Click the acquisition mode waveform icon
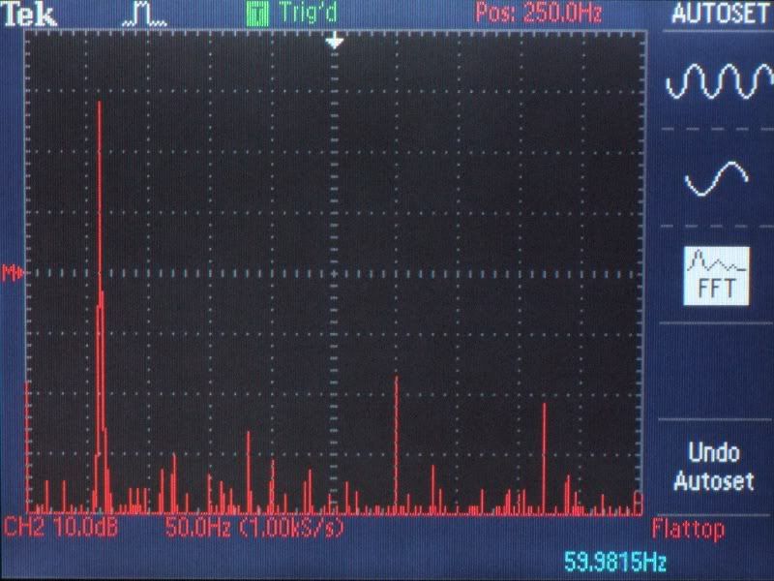This screenshot has height=581, width=774. click(144, 15)
